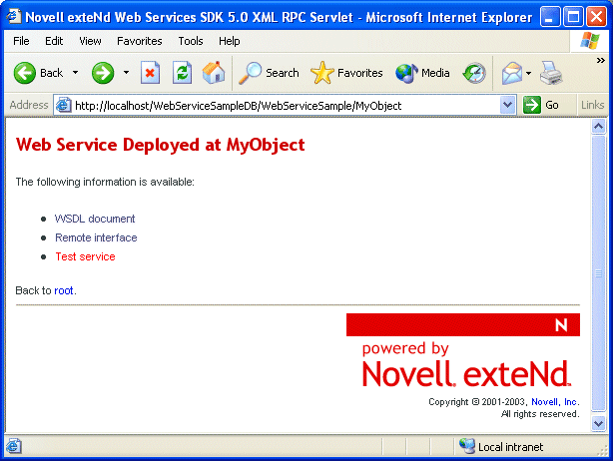Open the Tools menu
613x461 pixels.
pyautogui.click(x=191, y=41)
